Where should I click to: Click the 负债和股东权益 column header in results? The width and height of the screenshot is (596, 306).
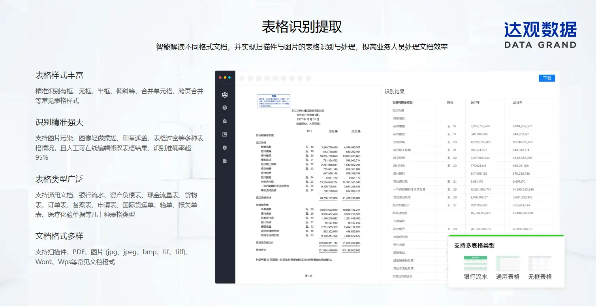tap(402, 102)
